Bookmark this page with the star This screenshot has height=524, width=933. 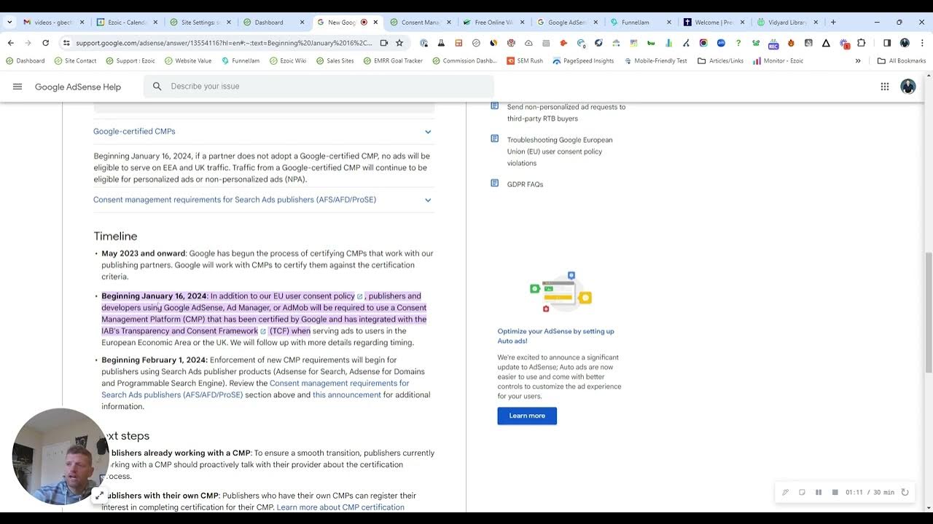coord(399,43)
